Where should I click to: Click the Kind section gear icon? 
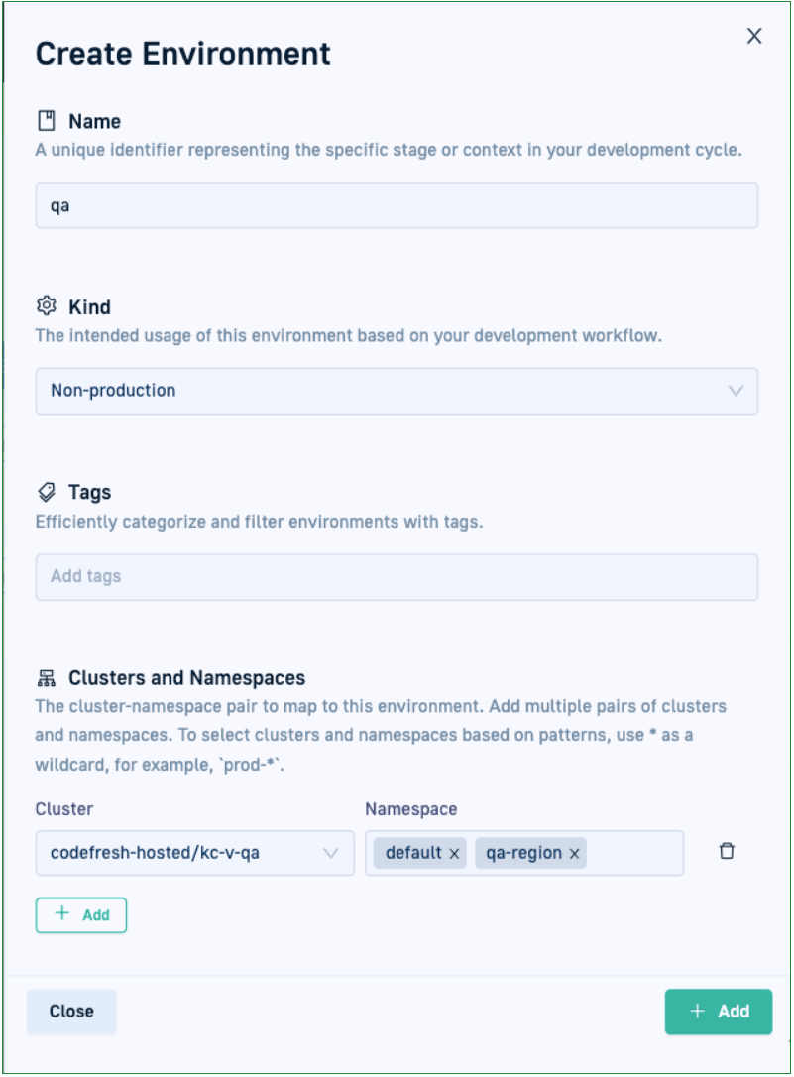coord(46,306)
